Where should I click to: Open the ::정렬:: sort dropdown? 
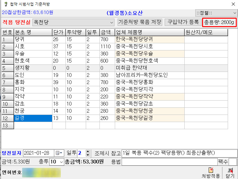[x=234, y=13]
